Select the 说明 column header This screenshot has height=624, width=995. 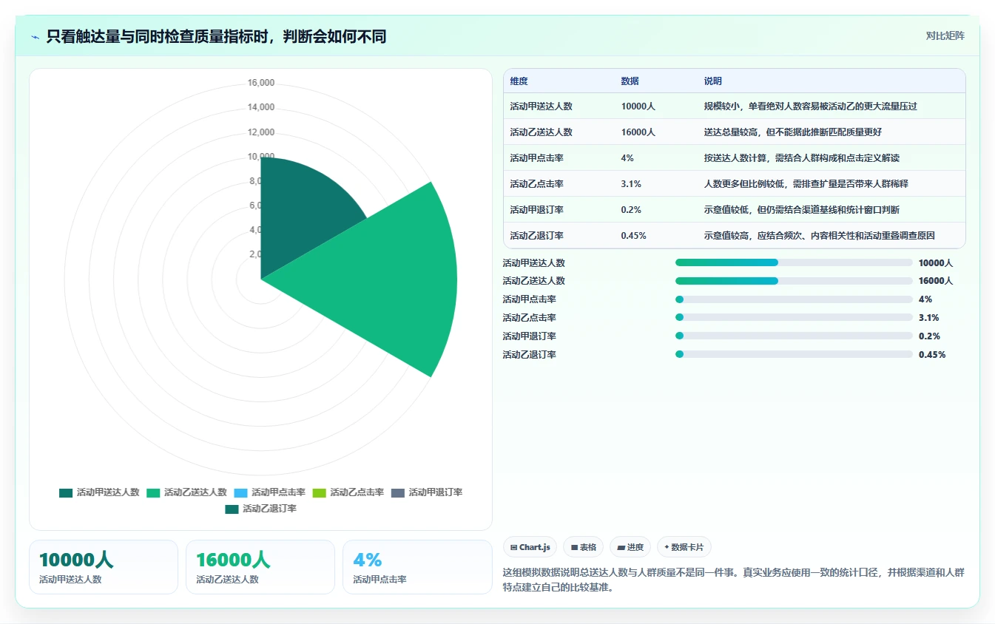tap(713, 81)
